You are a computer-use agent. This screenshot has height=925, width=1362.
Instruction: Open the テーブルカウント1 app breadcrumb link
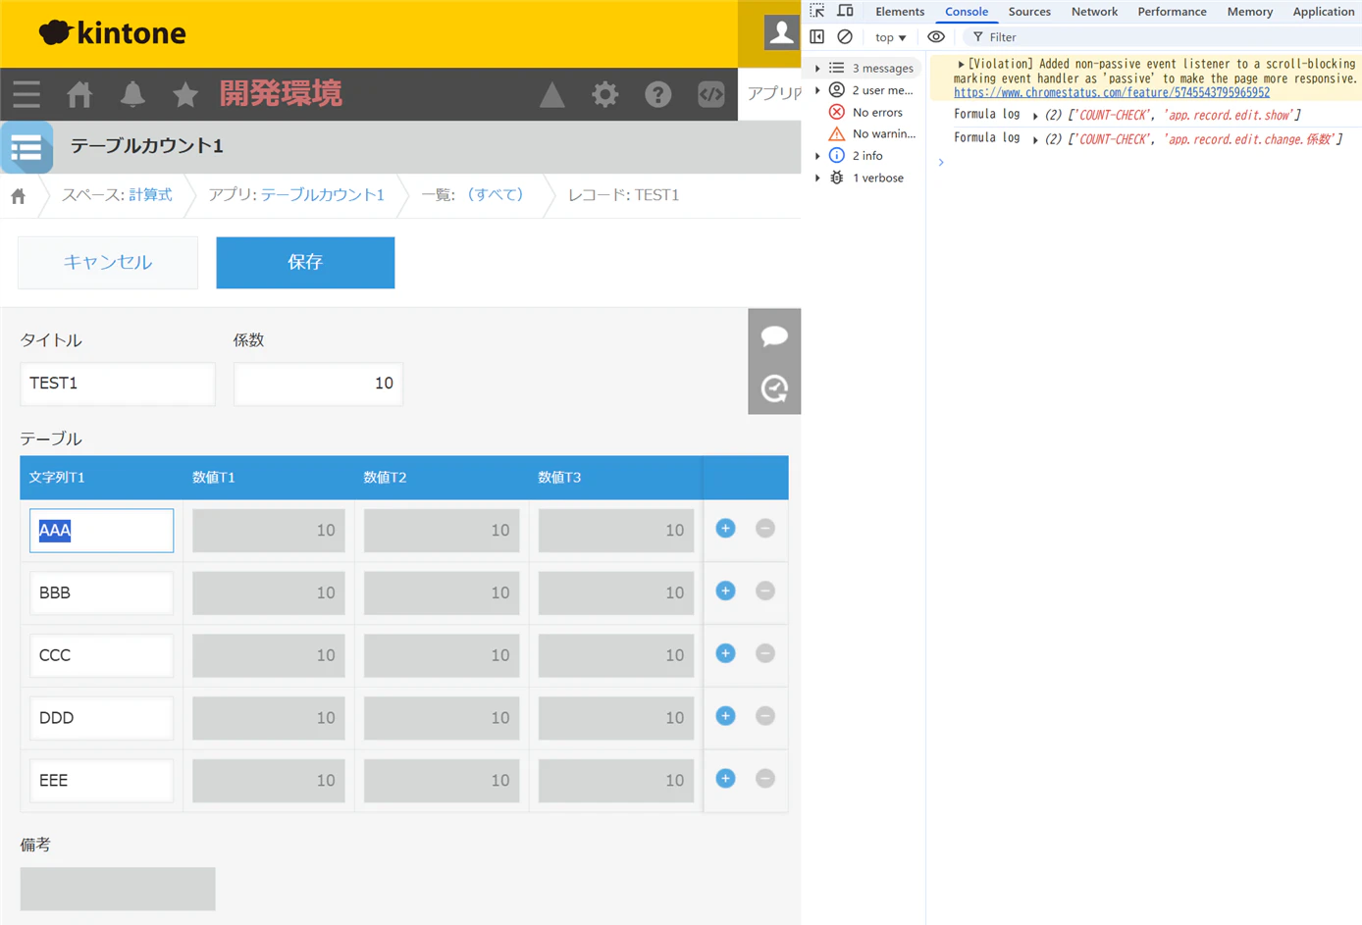coord(323,195)
